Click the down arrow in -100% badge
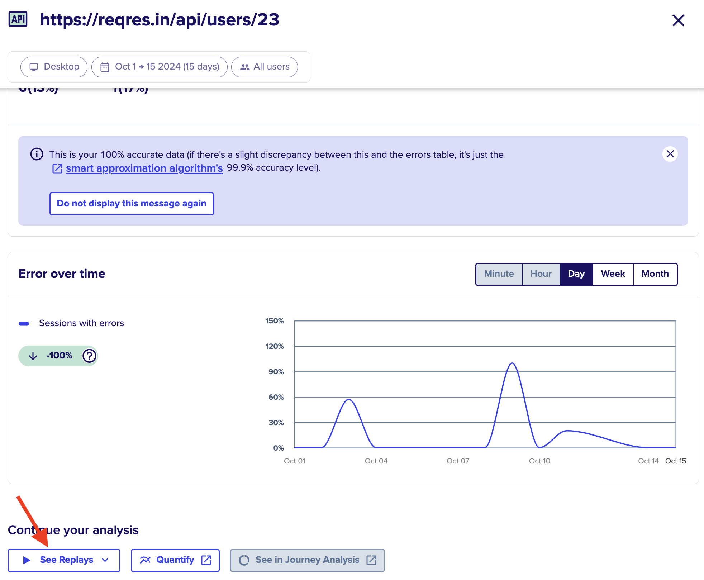The image size is (704, 580). pos(33,356)
